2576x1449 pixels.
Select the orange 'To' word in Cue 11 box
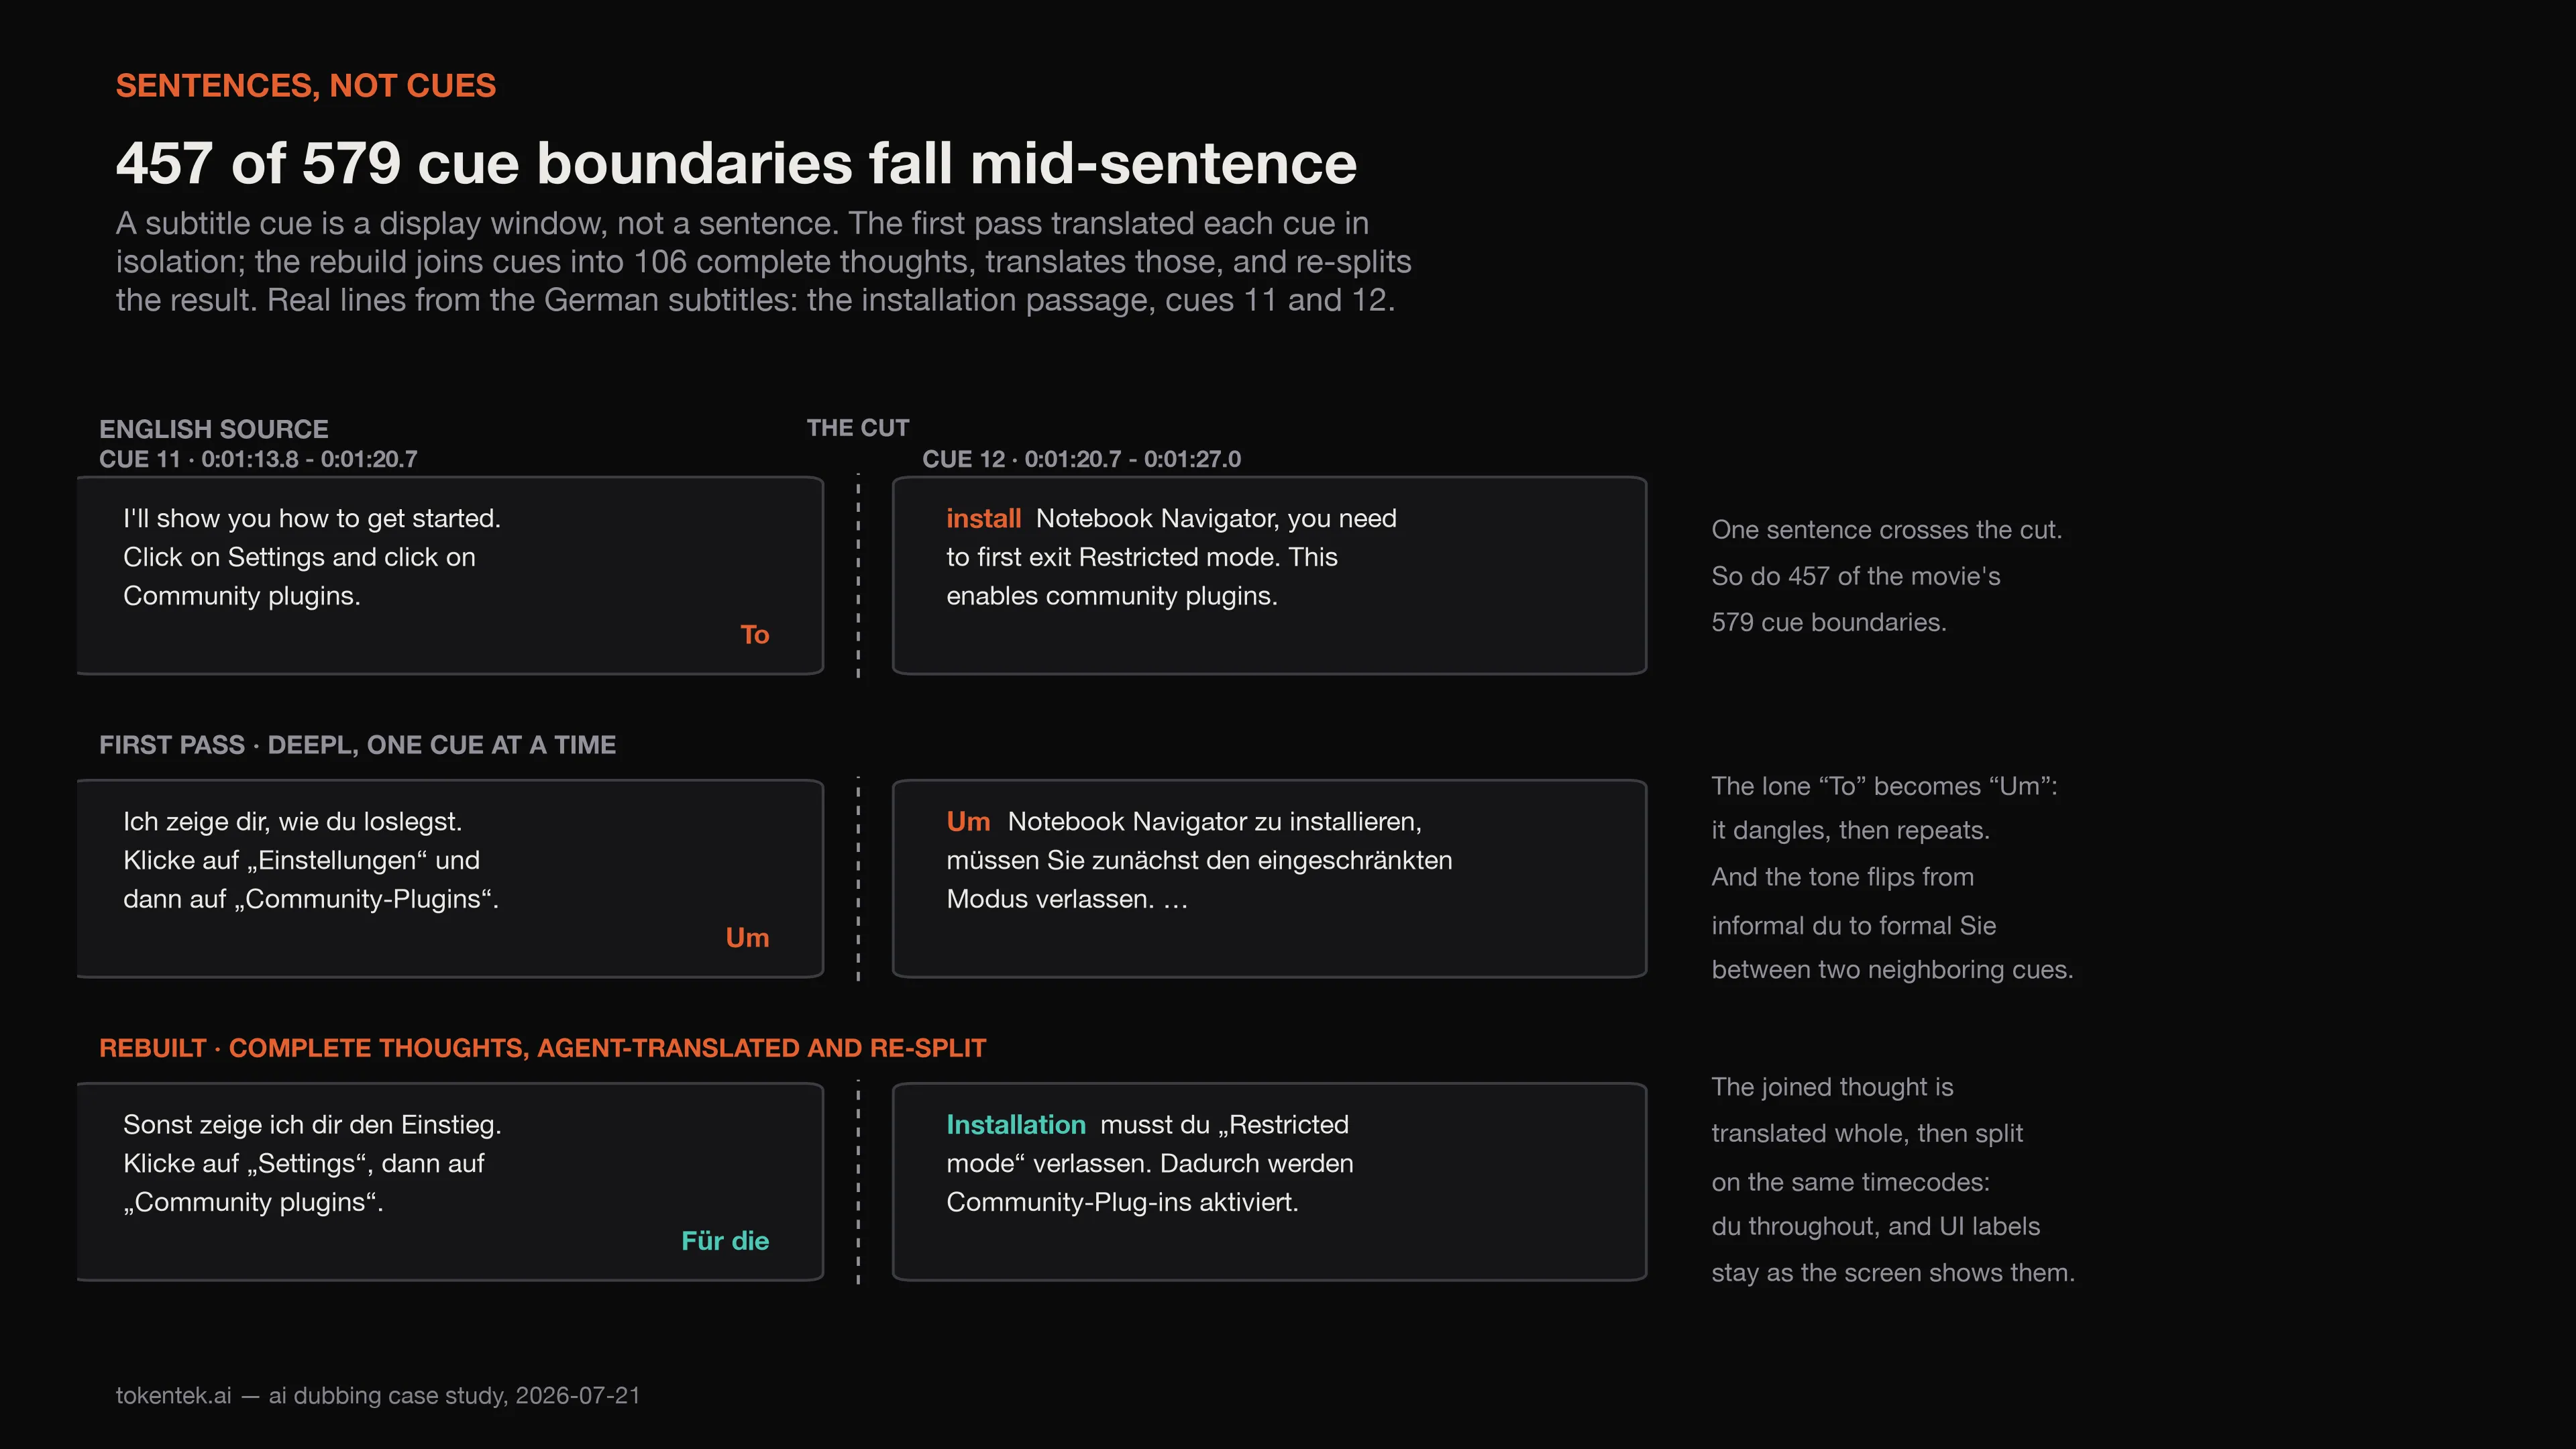coord(754,635)
